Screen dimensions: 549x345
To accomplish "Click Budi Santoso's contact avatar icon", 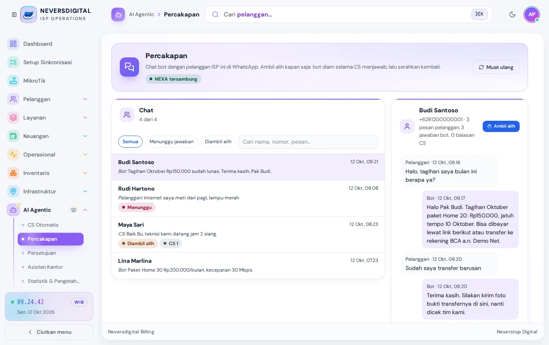I will click(407, 126).
